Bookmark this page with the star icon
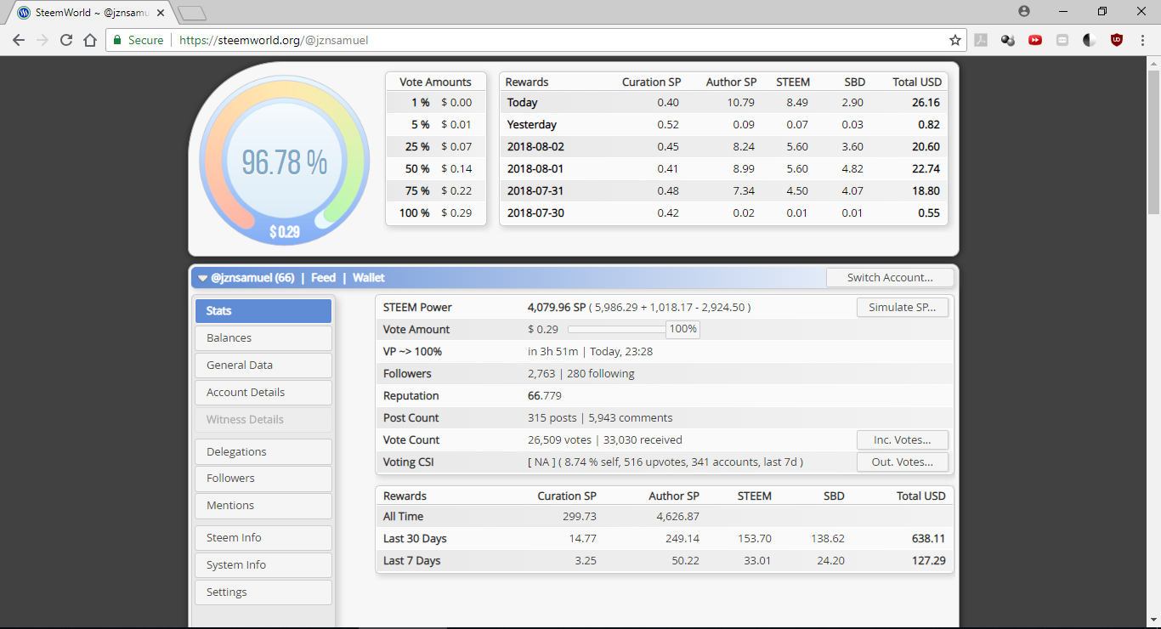 click(x=955, y=40)
